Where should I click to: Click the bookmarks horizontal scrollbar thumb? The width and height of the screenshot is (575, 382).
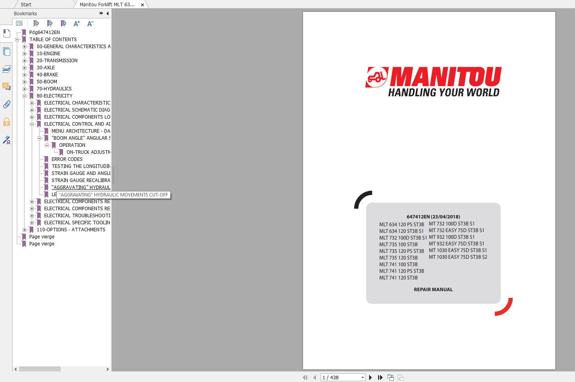tap(40, 369)
